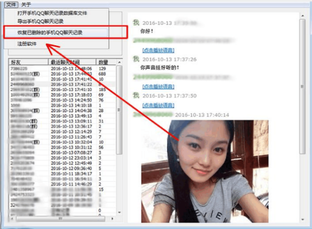Select friend row 7386225

pyautogui.click(x=62, y=69)
